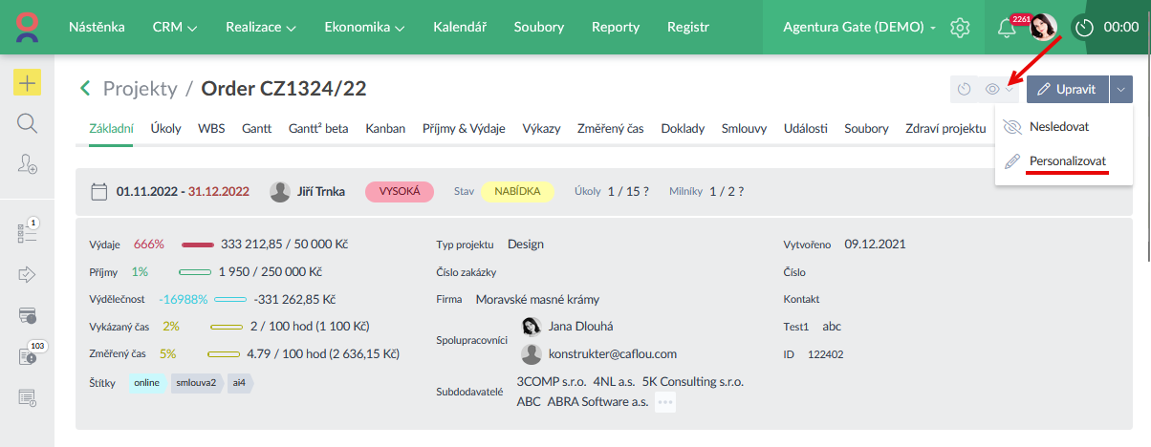Click the Výdaje red progress bar
The width and height of the screenshot is (1151, 447).
click(197, 245)
